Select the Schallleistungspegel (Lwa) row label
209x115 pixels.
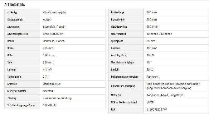pos(21,105)
